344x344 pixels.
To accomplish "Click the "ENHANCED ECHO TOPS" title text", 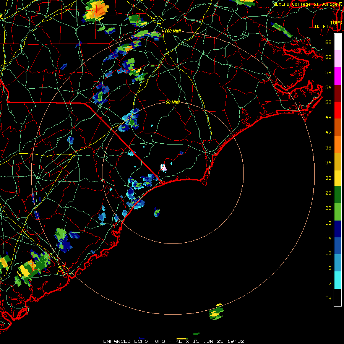I will 134,341.
